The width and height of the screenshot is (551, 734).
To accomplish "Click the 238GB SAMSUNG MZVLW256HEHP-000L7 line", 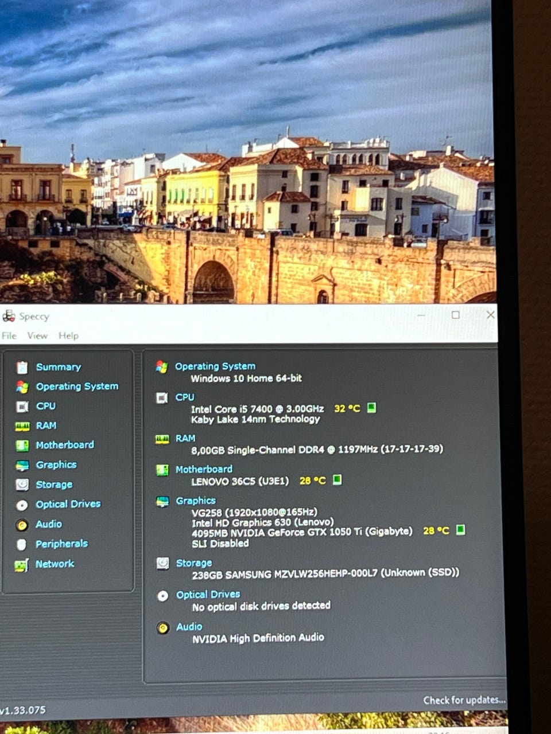I will click(325, 573).
